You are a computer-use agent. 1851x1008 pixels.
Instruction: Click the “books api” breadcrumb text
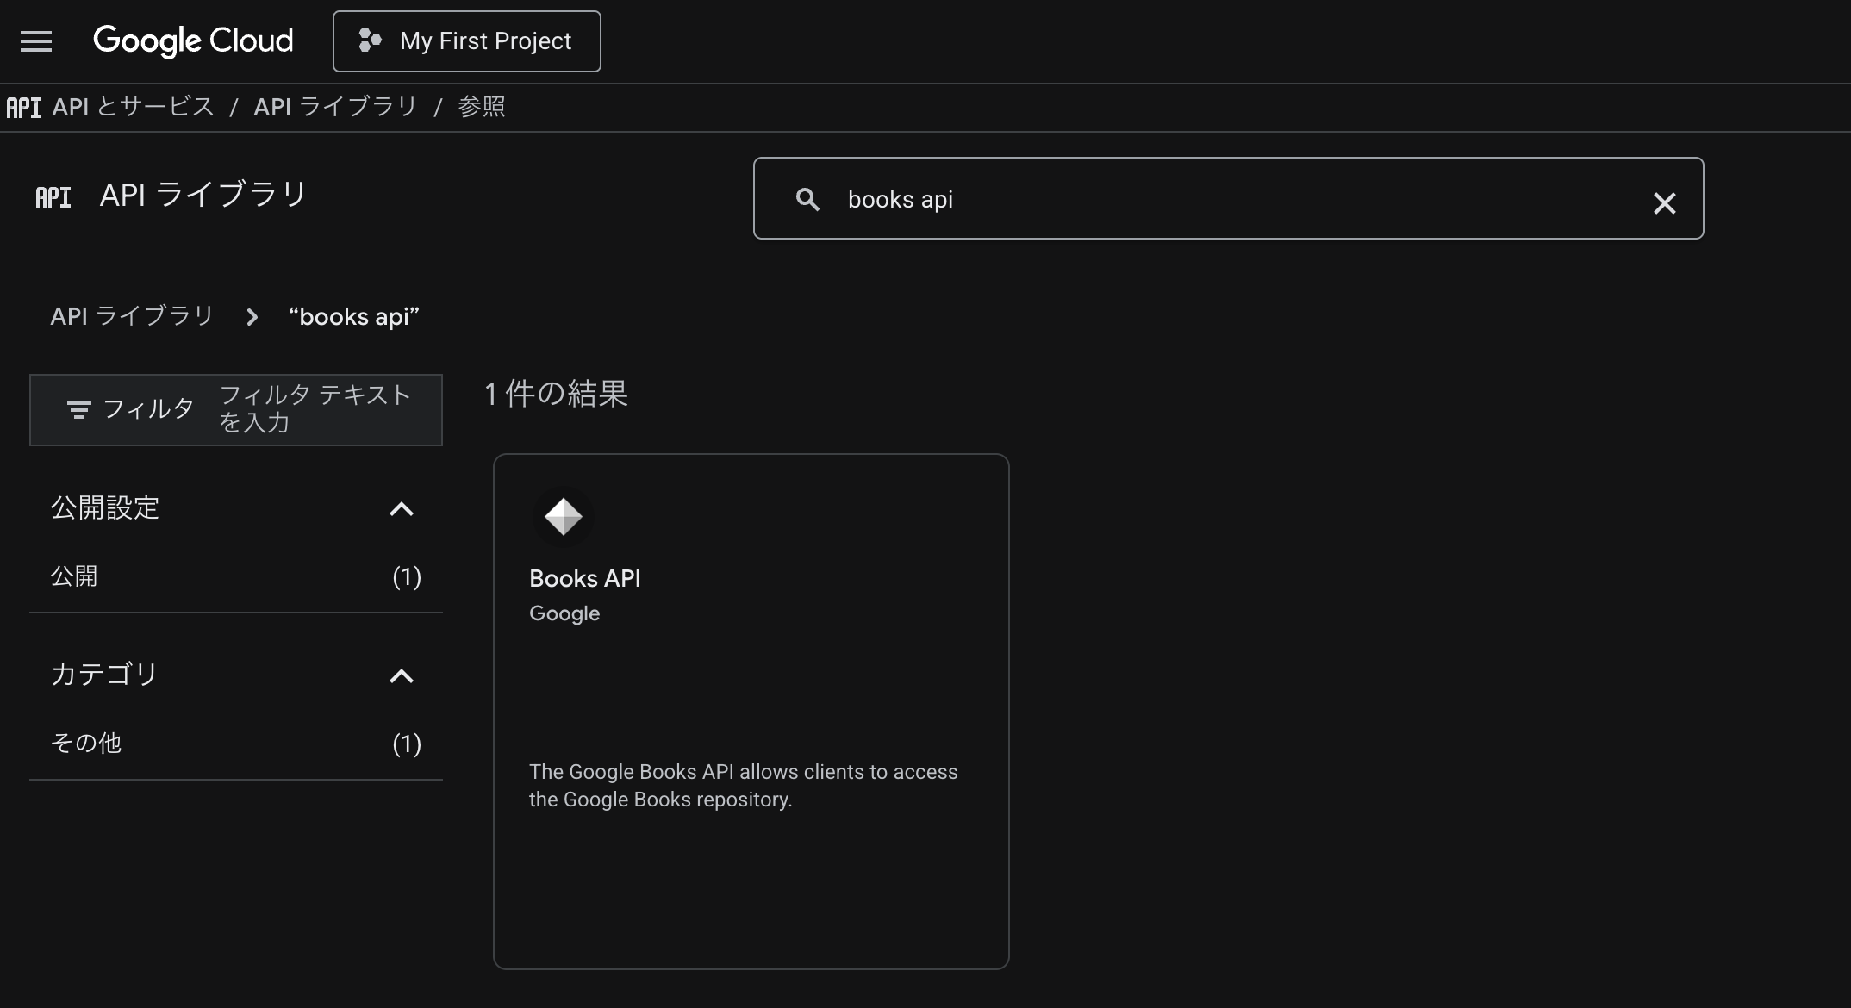click(x=353, y=317)
